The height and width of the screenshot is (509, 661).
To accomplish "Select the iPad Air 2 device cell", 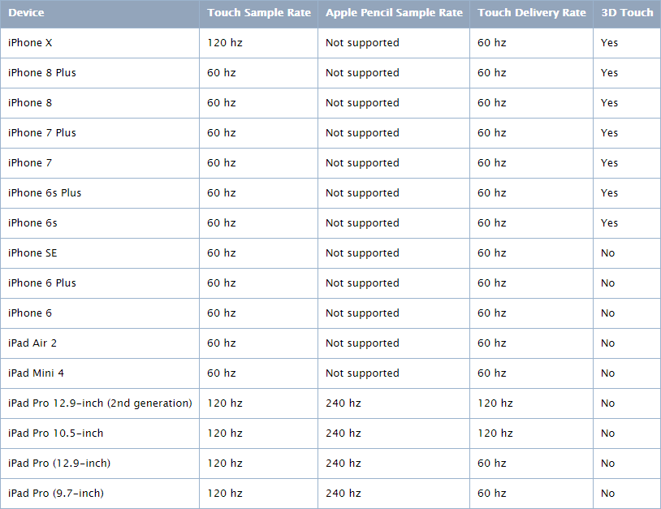I will [32, 343].
